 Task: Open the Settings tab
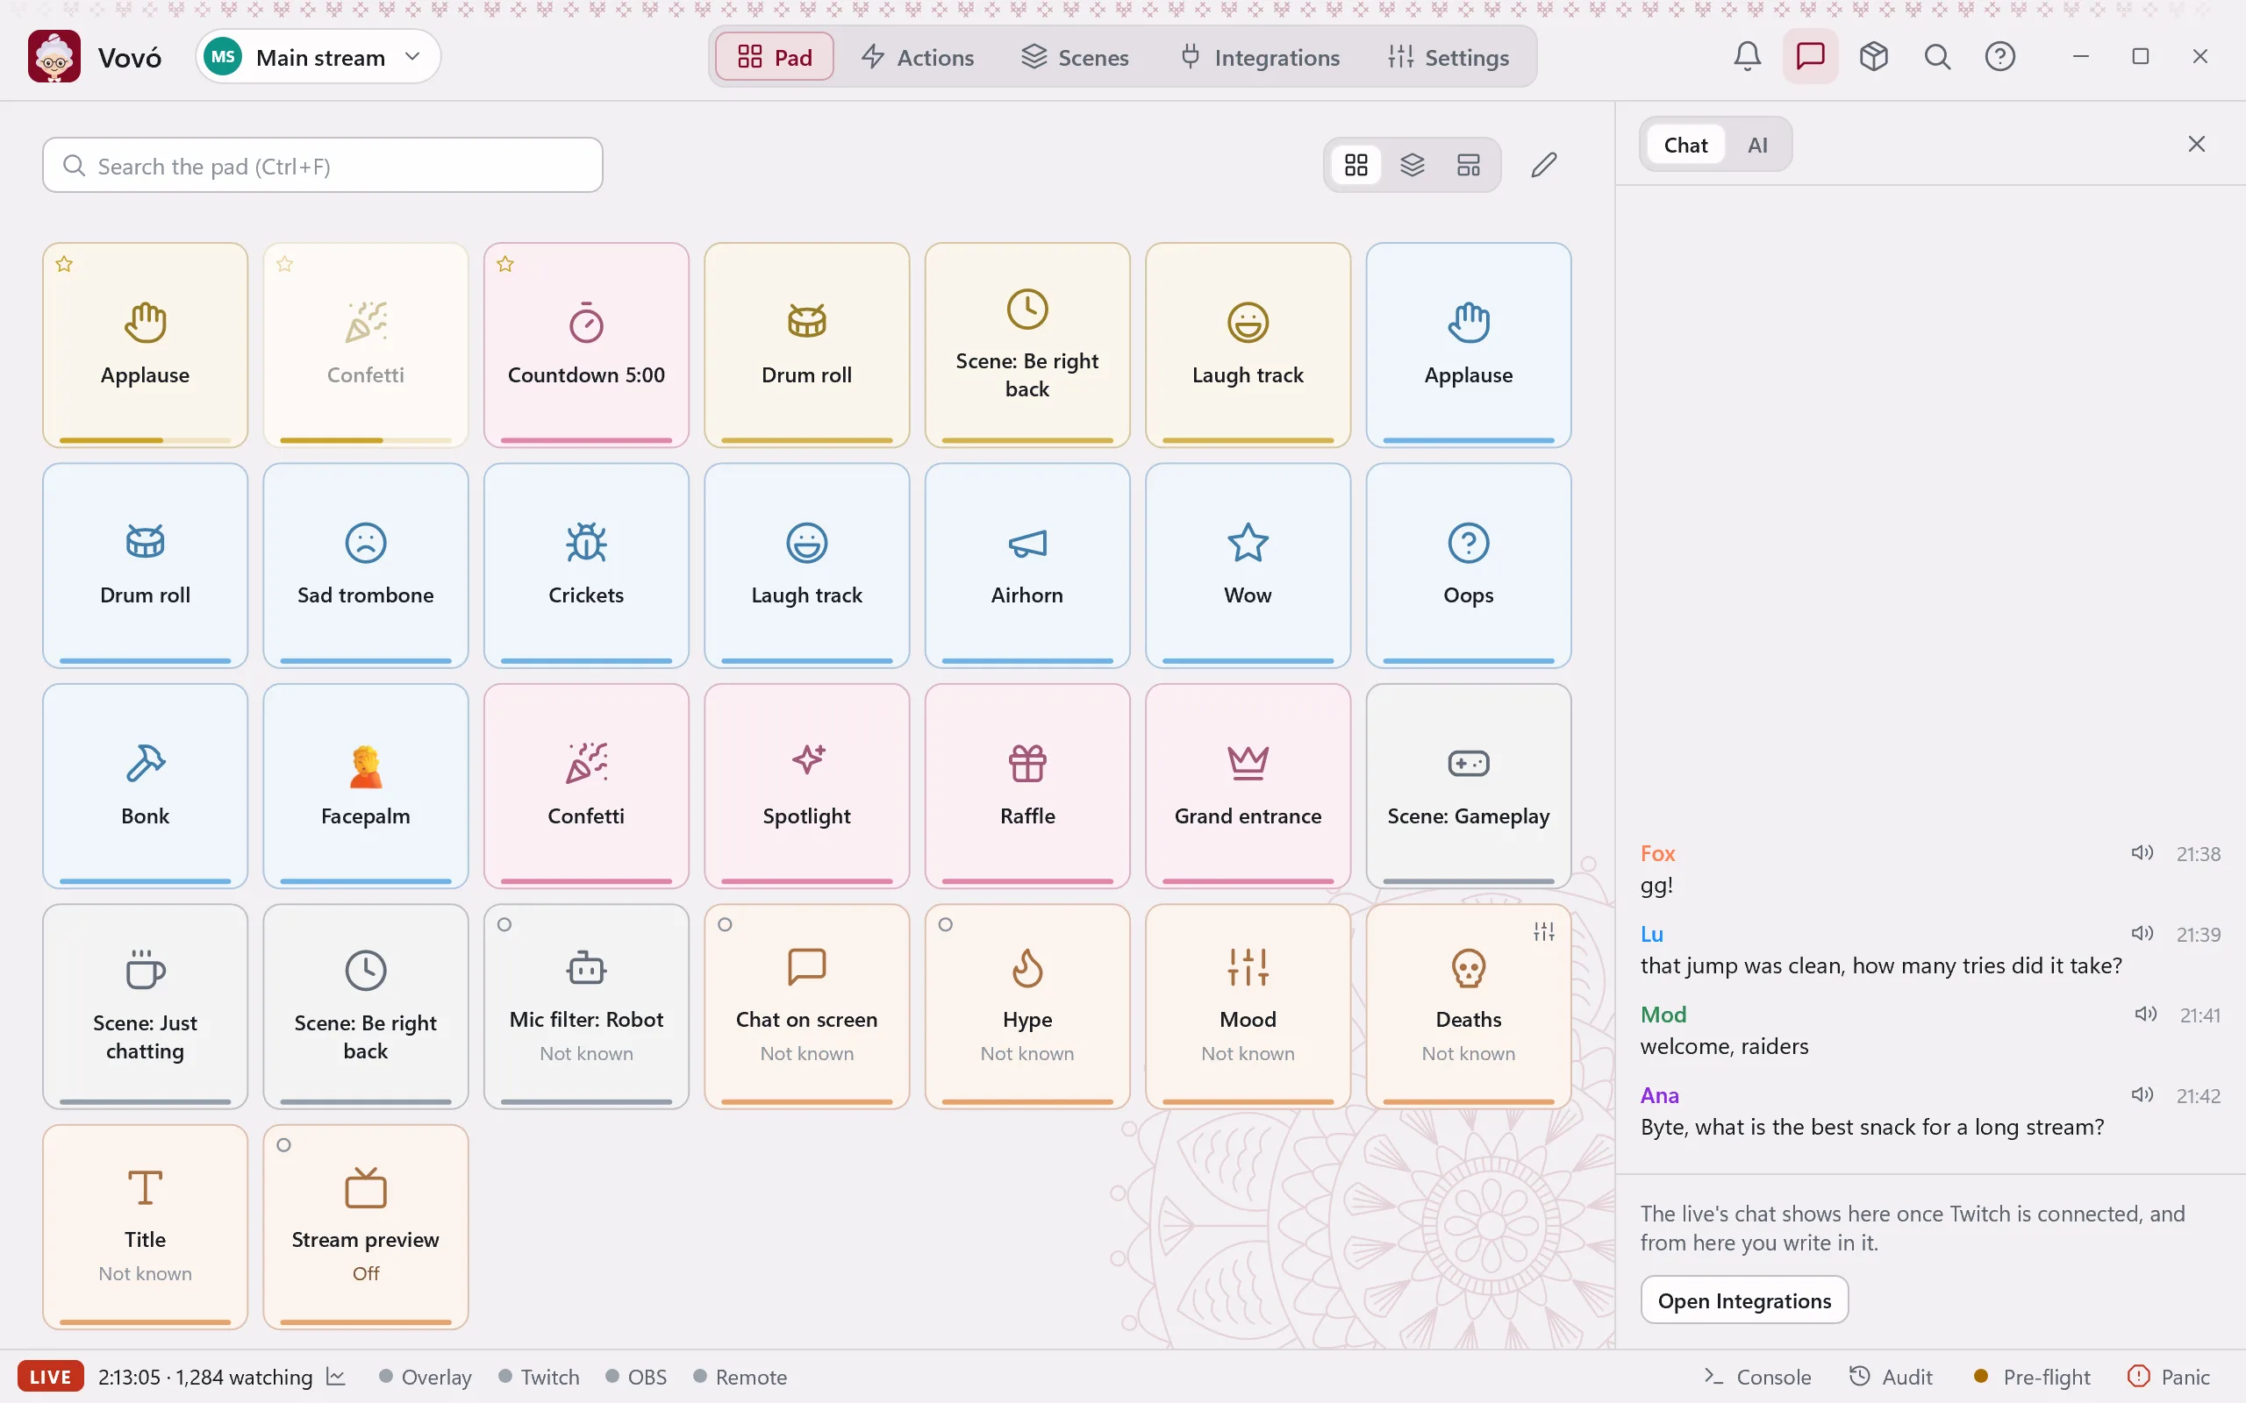click(1448, 57)
